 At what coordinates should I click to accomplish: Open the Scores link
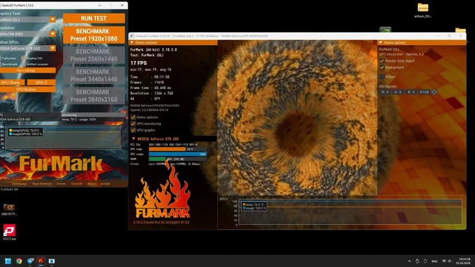point(61,184)
